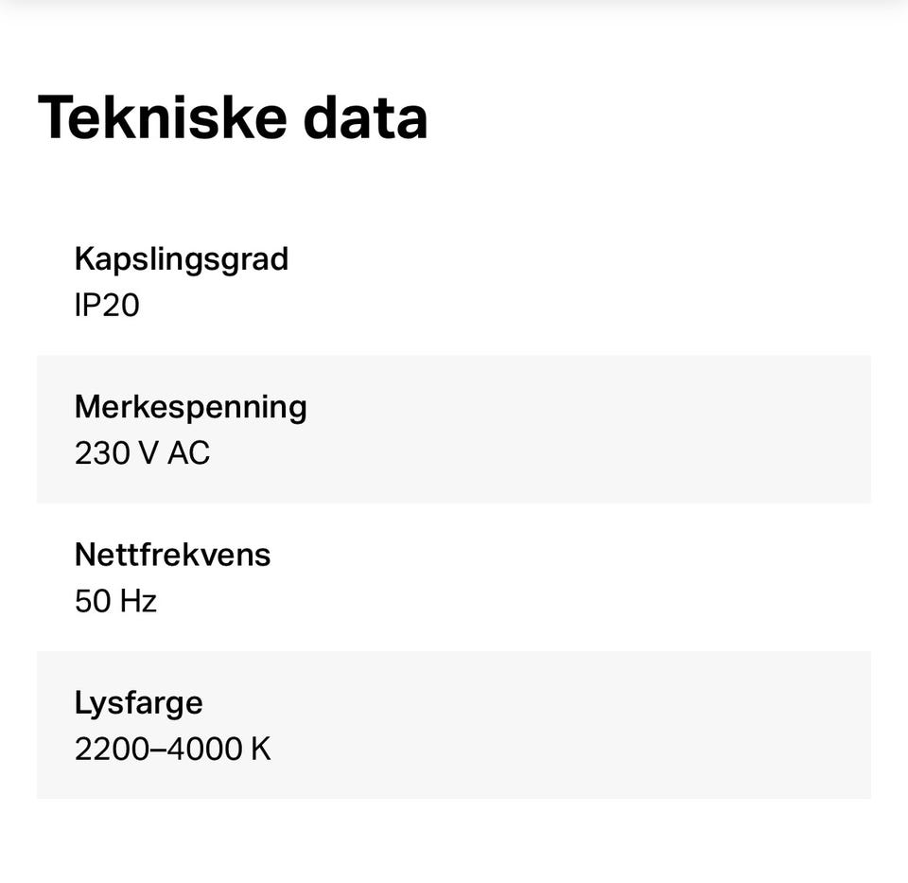
Task: Click the "Hz" unit text
Action: 138,601
